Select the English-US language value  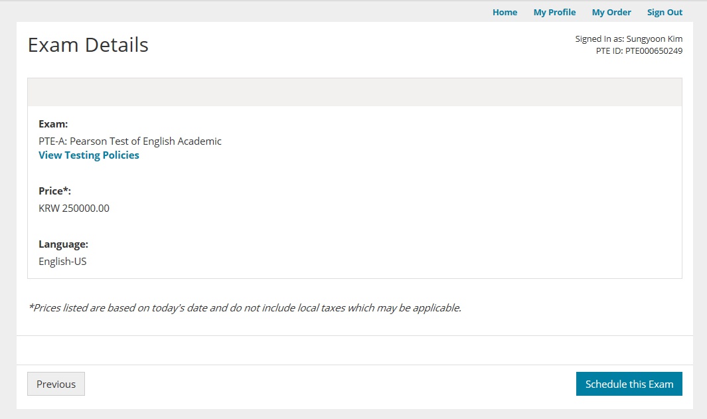(x=62, y=262)
